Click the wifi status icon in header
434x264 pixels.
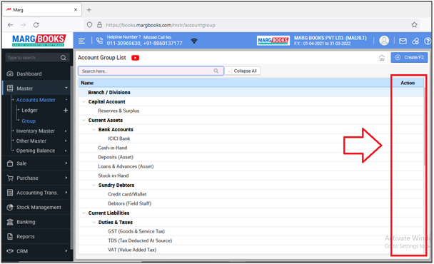pos(194,41)
